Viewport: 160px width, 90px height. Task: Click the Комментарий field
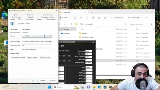pos(37,53)
